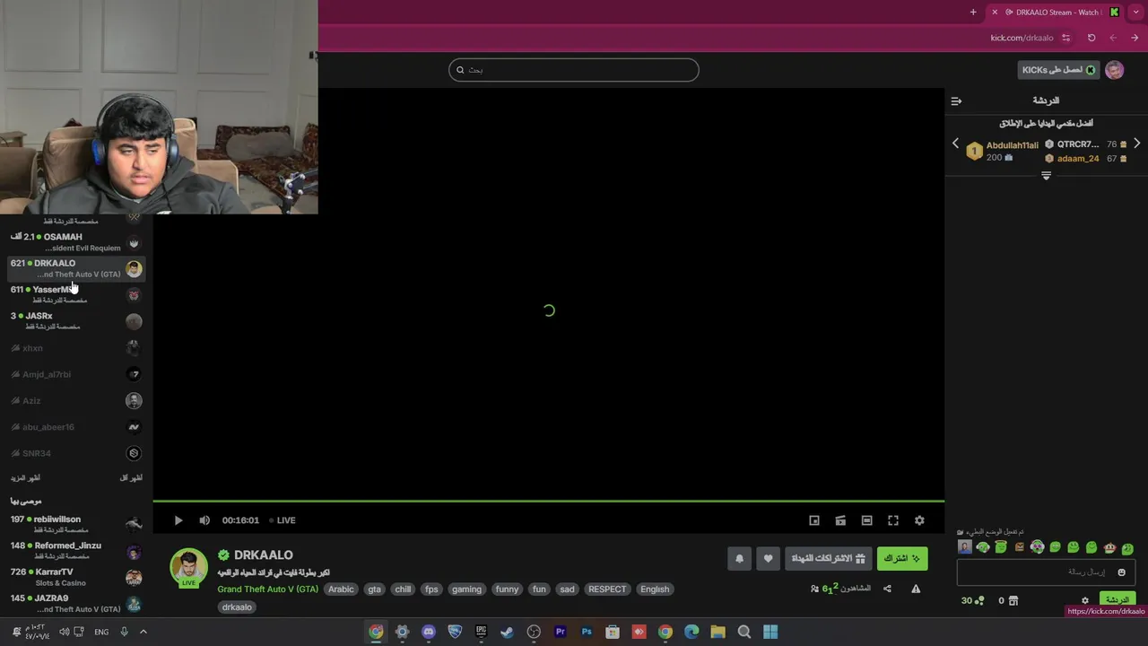The image size is (1148, 646).
Task: Insert the rightmost green emote in the chat row
Action: pyautogui.click(x=1127, y=547)
